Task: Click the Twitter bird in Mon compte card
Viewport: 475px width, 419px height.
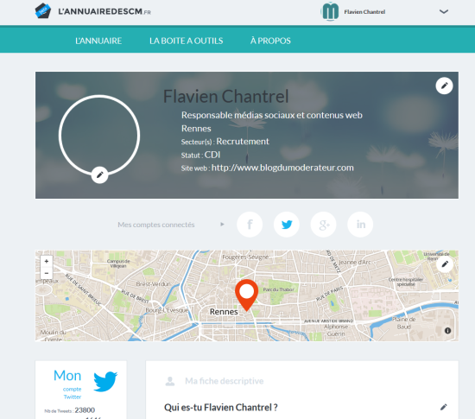Action: (x=105, y=382)
